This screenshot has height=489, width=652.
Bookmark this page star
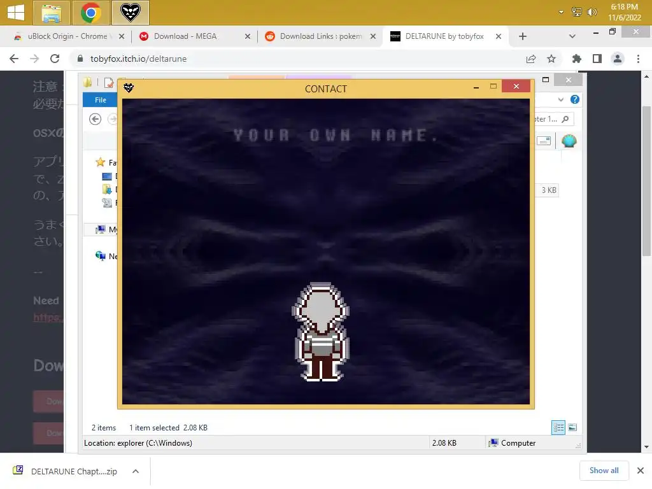(551, 59)
